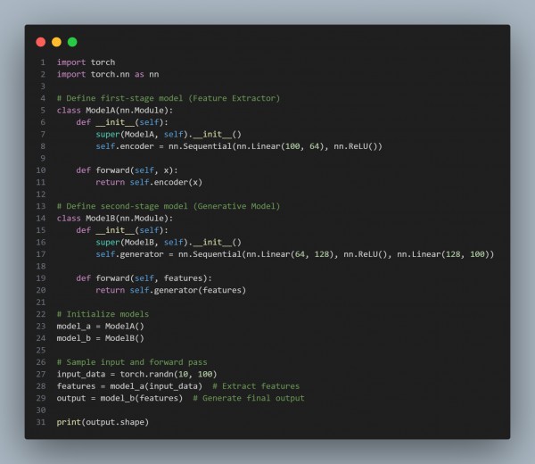Image resolution: width=535 pixels, height=464 pixels.
Task: Click line number 17
Action: point(41,254)
